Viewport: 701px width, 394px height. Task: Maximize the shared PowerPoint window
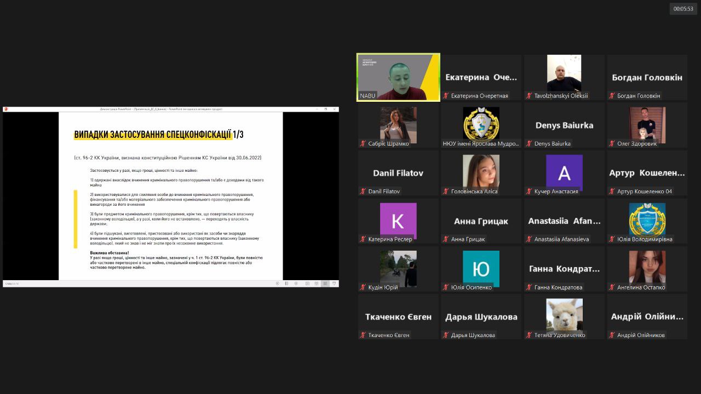[x=326, y=109]
